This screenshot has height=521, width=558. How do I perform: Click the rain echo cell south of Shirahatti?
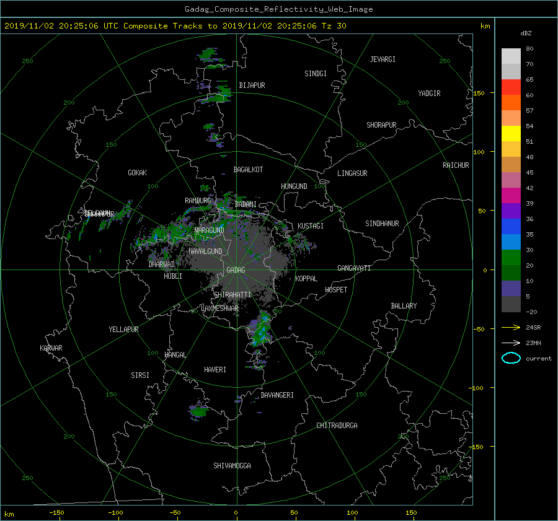(x=261, y=329)
